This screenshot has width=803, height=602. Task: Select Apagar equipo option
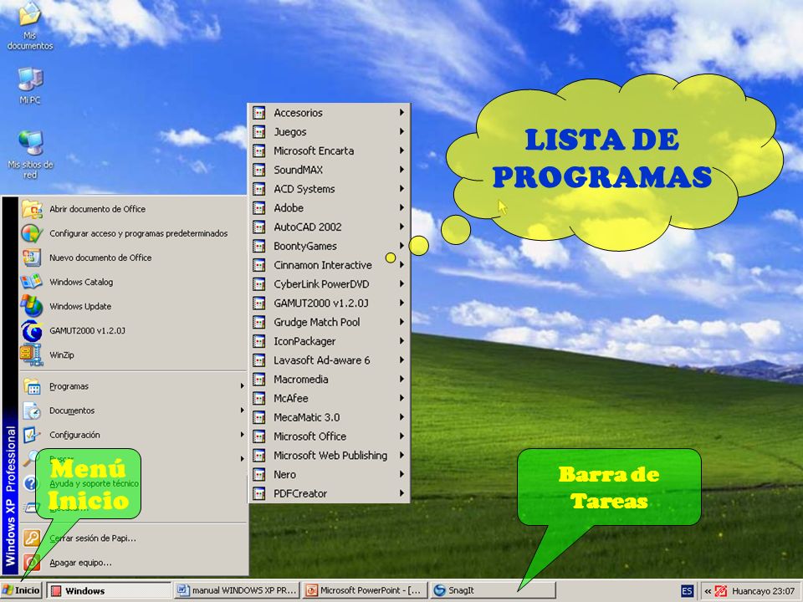pyautogui.click(x=133, y=563)
